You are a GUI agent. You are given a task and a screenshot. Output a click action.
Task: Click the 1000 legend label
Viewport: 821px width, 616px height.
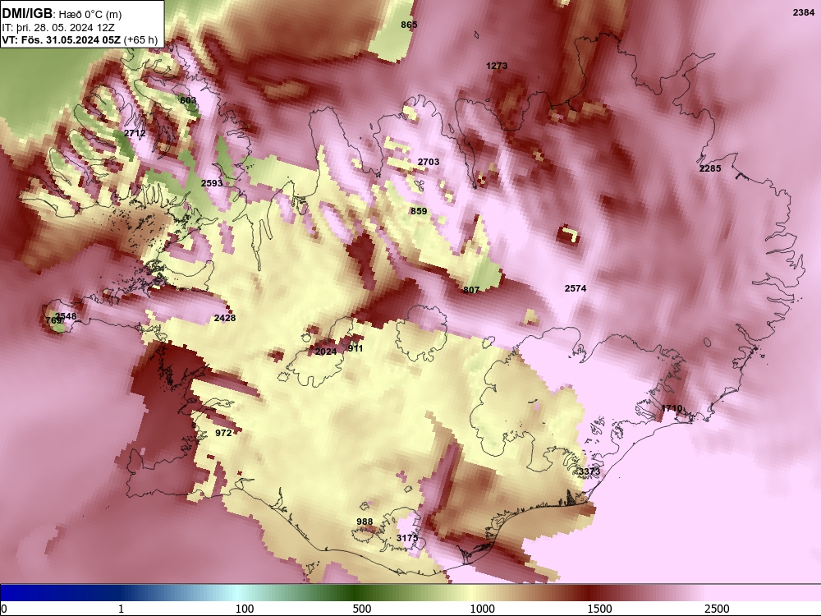(x=482, y=608)
